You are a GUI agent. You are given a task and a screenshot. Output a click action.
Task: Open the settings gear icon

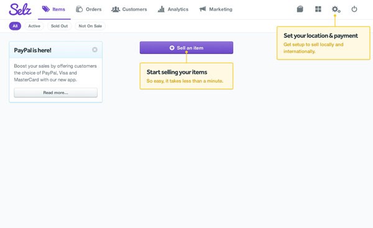pos(336,9)
